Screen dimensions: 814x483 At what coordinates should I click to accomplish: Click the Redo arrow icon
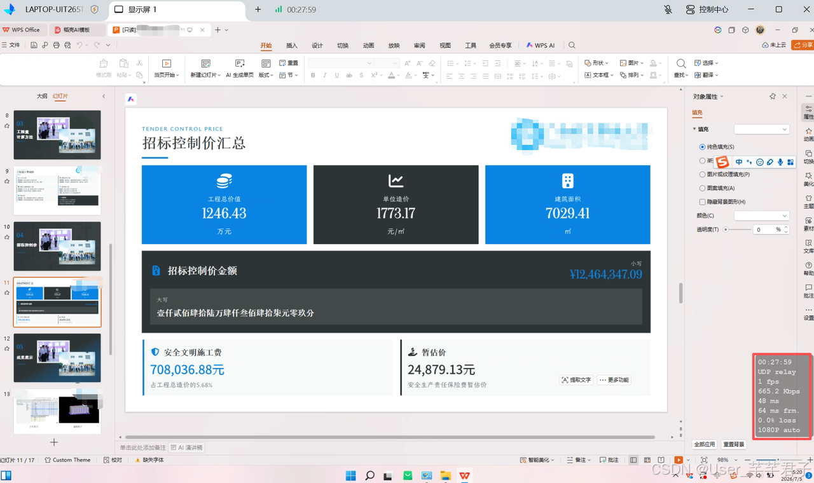point(97,45)
